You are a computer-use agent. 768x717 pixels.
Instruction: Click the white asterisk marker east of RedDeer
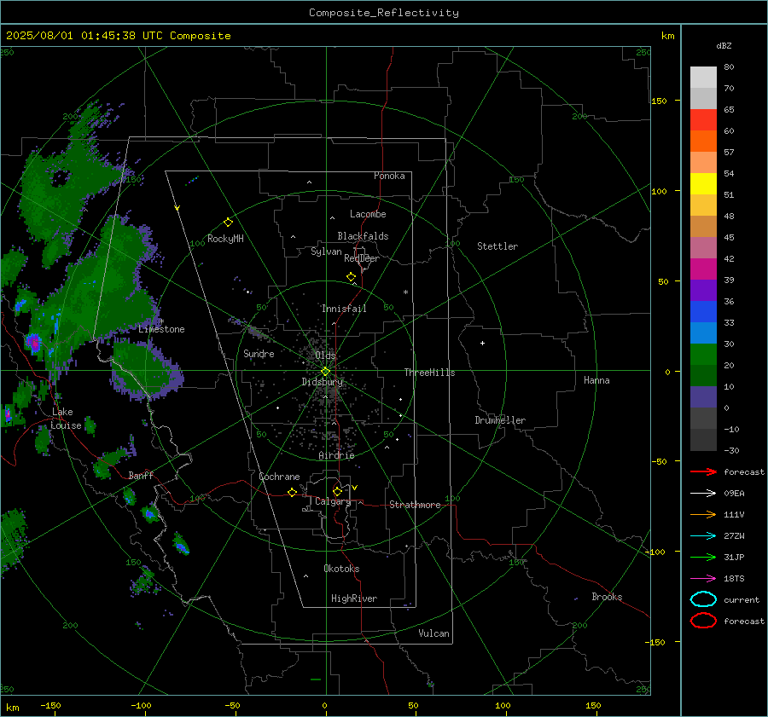coord(405,292)
